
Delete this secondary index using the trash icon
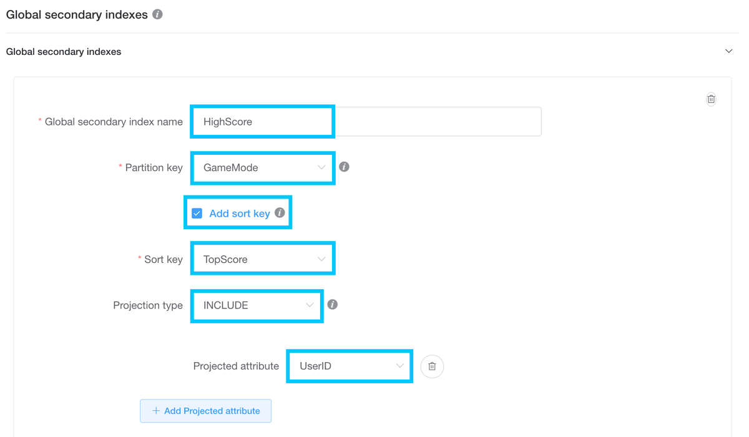(x=711, y=99)
